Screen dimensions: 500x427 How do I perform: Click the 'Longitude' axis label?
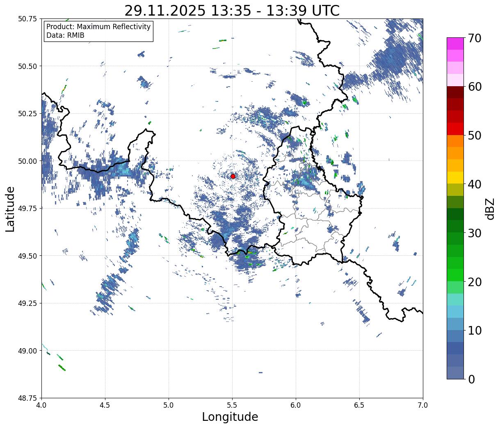tap(230, 417)
